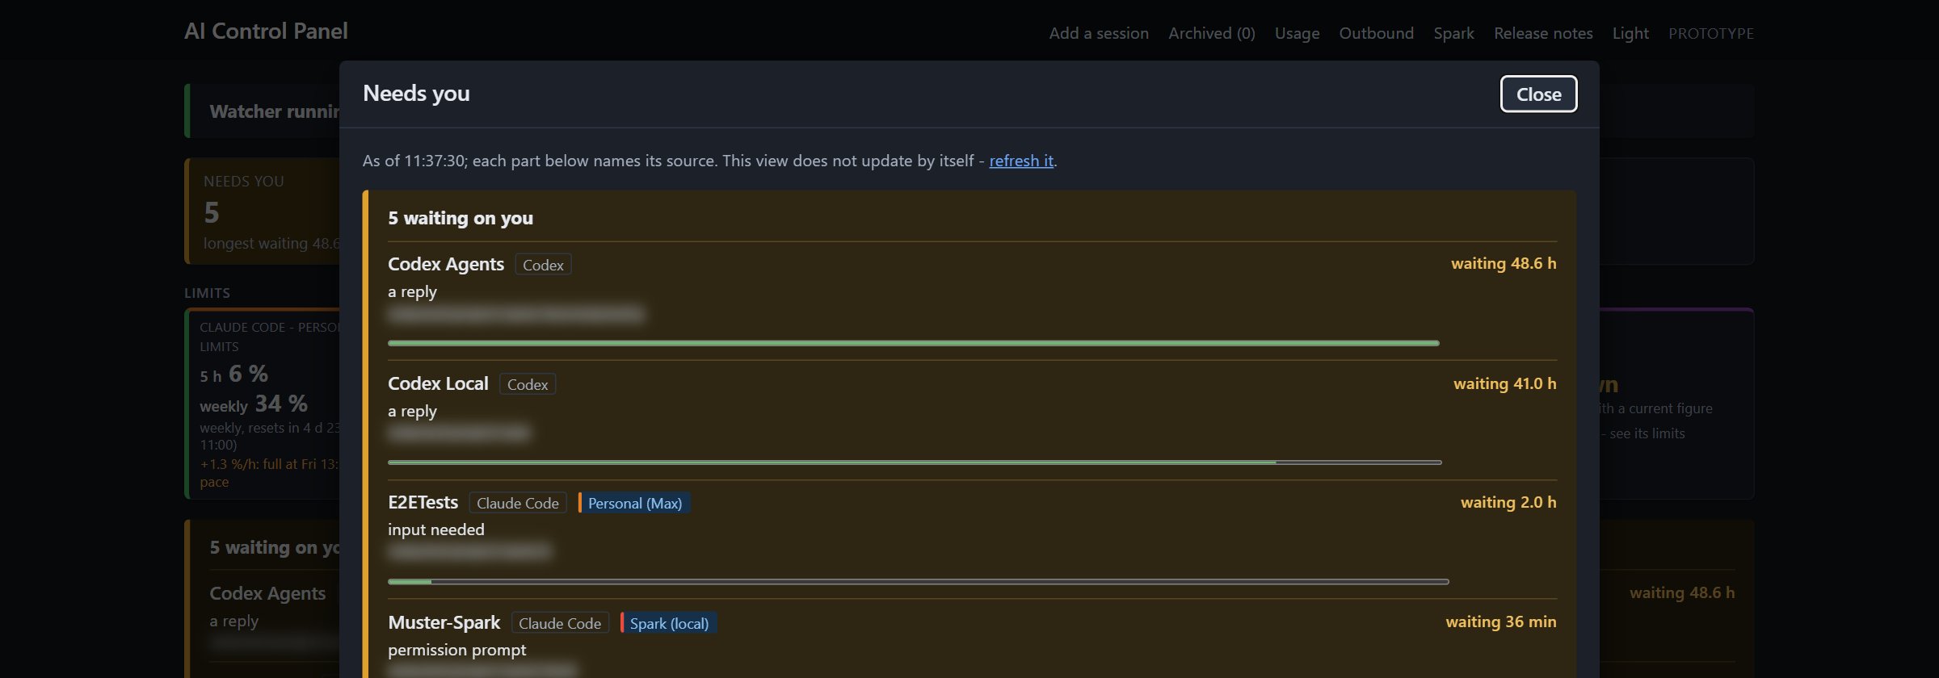Click the waiting 36 min label

pos(1501,621)
